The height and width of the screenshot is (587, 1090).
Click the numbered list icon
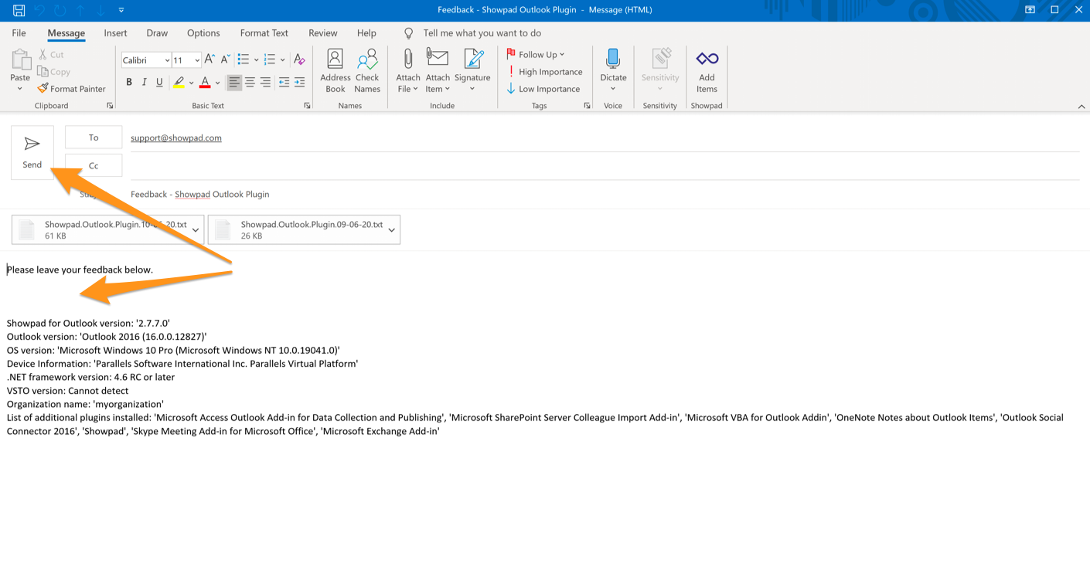[270, 59]
